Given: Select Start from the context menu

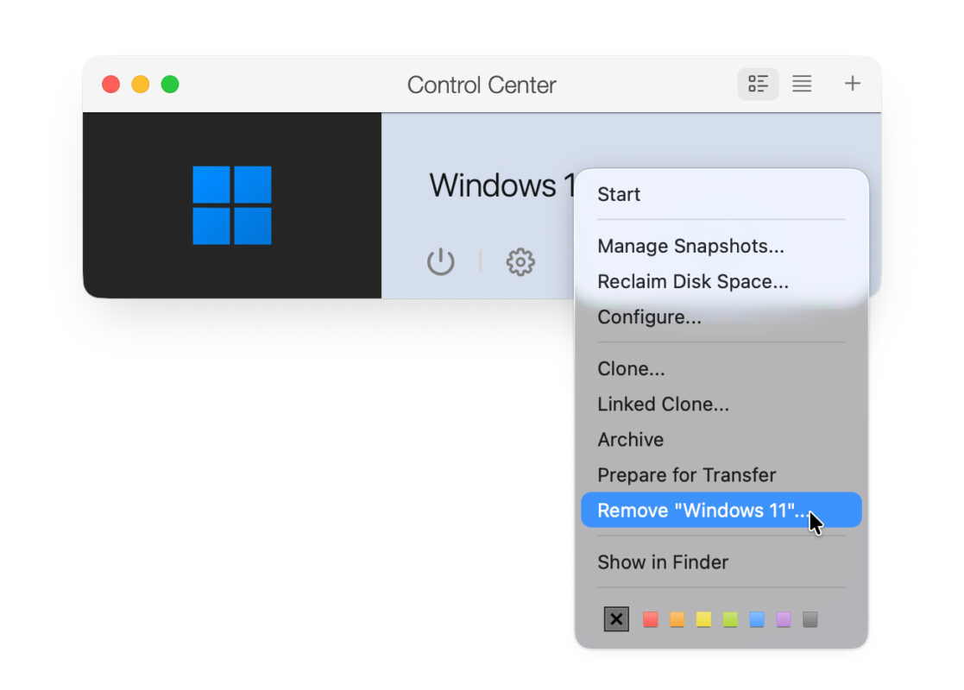Looking at the screenshot, I should pyautogui.click(x=619, y=195).
